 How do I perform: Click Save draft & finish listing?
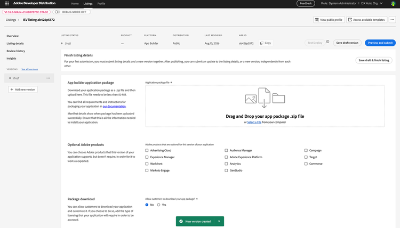pyautogui.click(x=374, y=60)
